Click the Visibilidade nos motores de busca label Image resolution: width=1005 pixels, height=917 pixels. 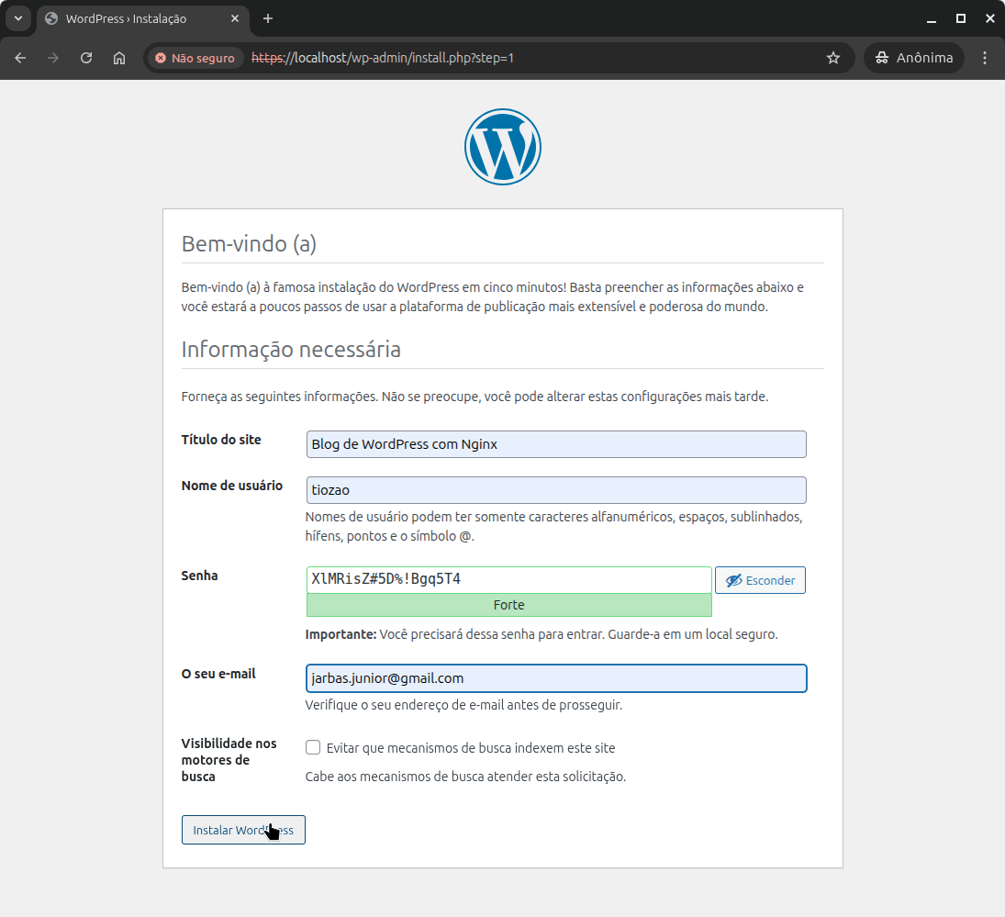pos(229,760)
